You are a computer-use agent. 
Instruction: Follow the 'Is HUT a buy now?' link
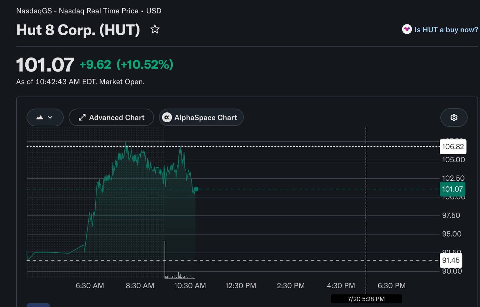[446, 30]
